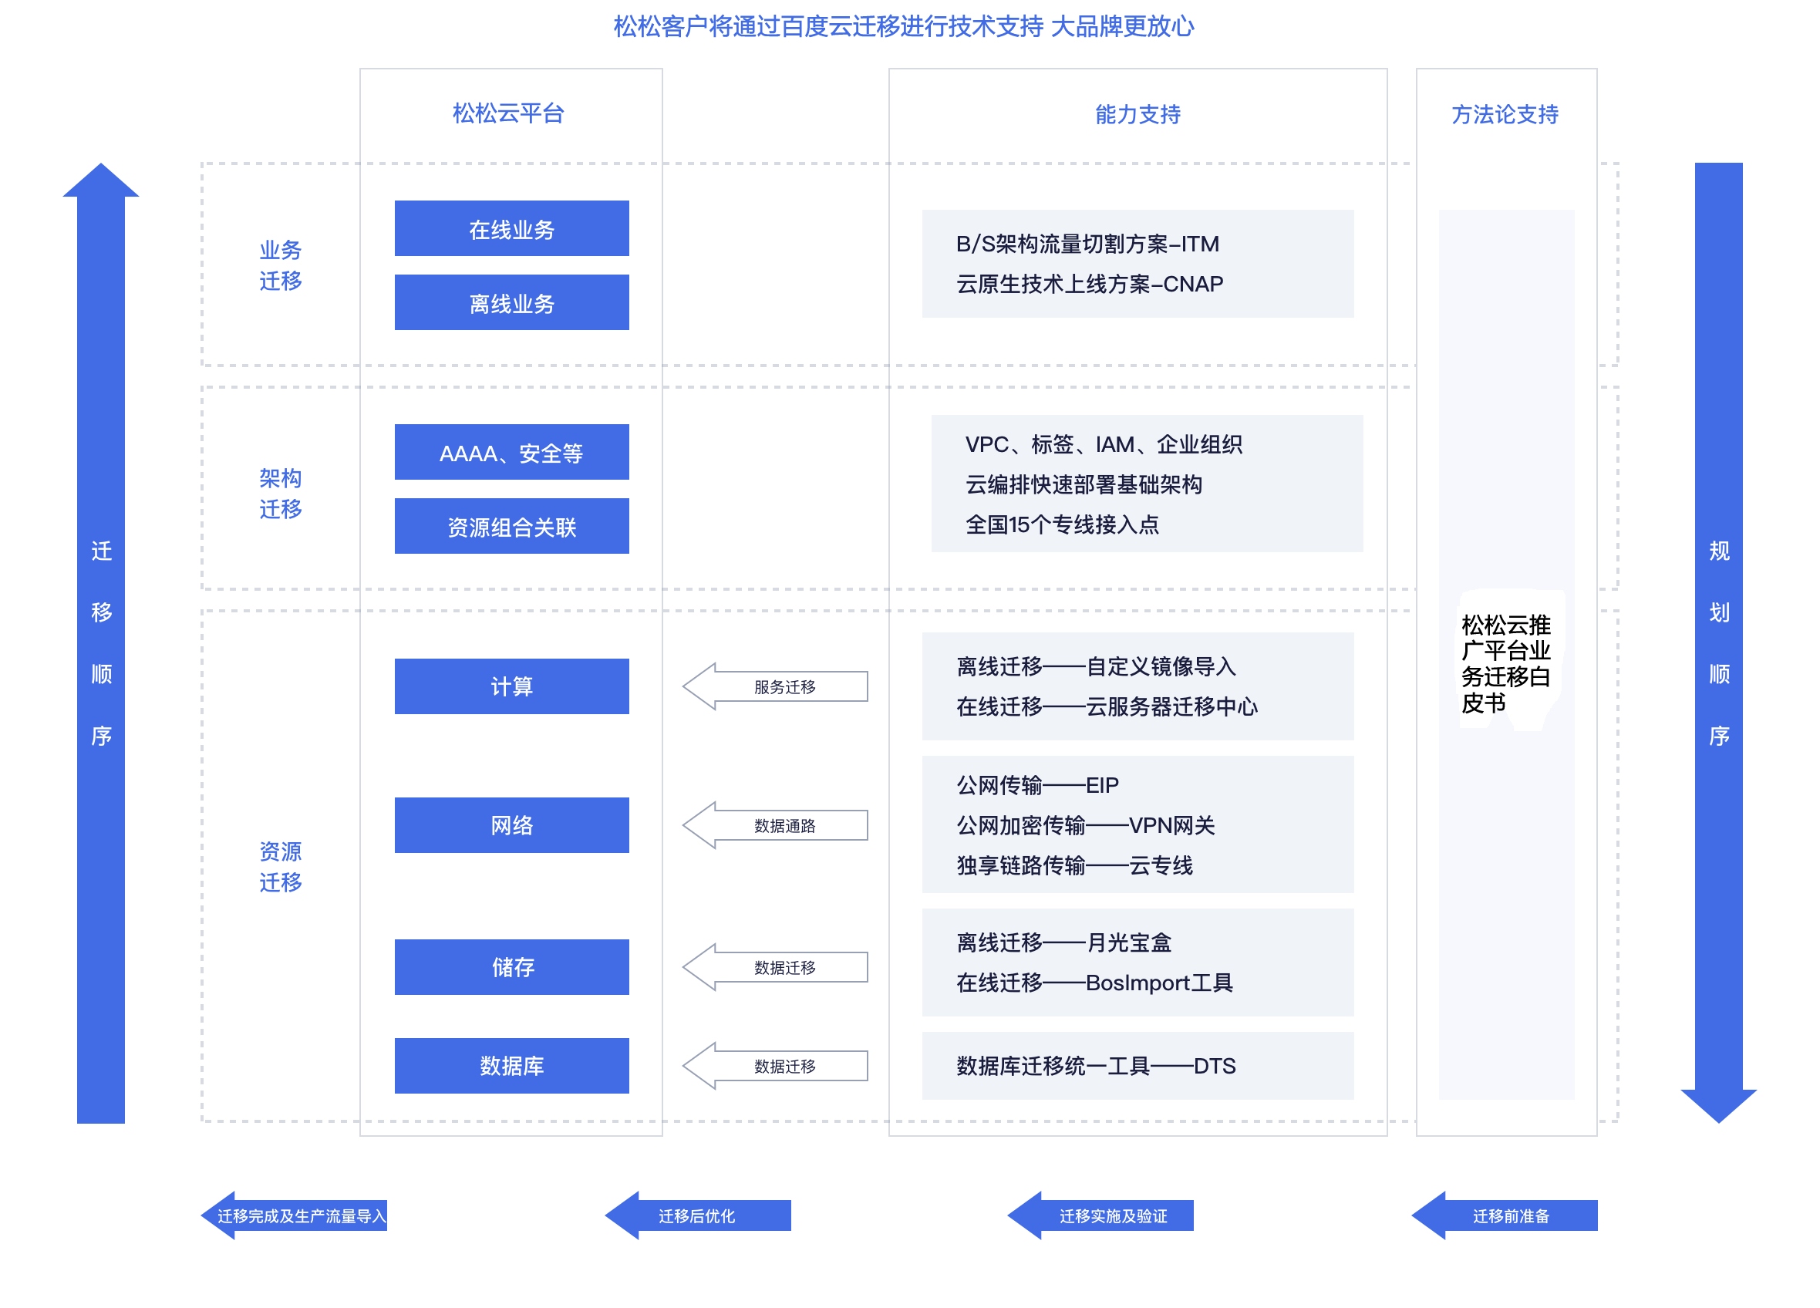
Task: Click the 业务迁移 row label
Action: pos(280,265)
